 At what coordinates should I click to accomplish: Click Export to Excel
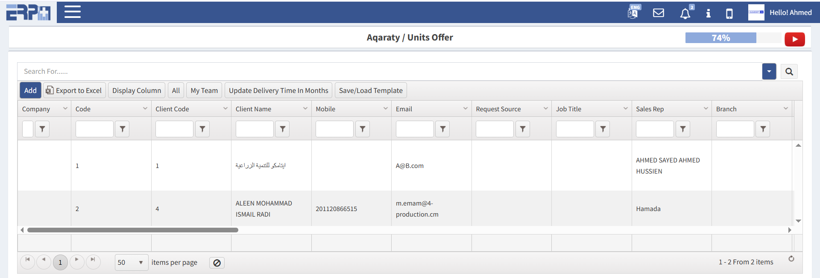pyautogui.click(x=74, y=90)
